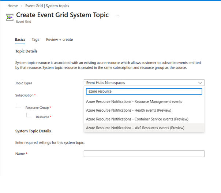Select Container Service events (Preview) option
This screenshot has height=193, width=221.
(x=144, y=119)
